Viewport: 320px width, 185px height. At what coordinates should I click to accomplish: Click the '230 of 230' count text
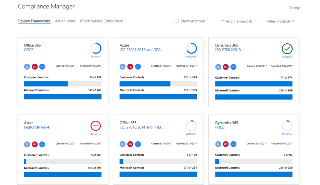[286, 168]
